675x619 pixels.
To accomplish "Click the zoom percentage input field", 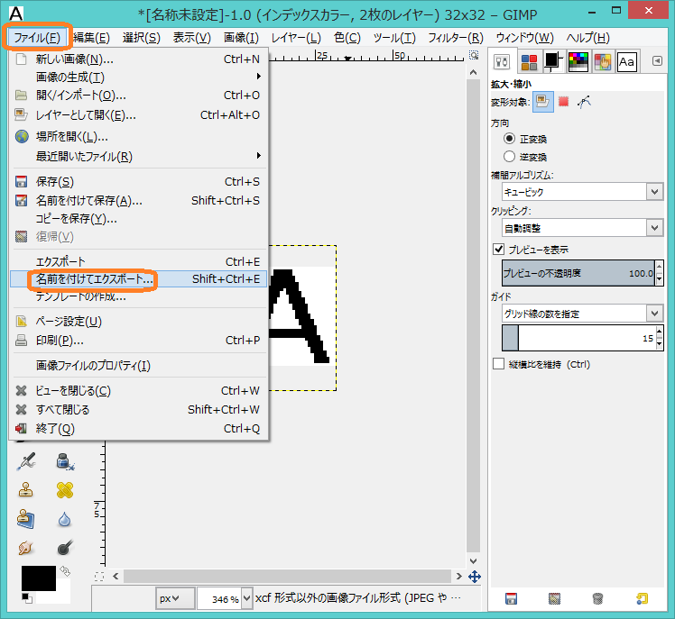I will [x=219, y=598].
